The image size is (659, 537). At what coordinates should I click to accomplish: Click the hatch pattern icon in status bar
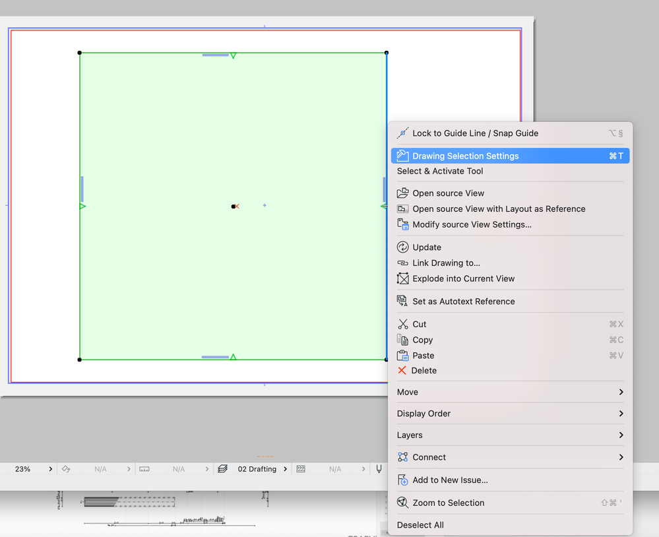(301, 469)
